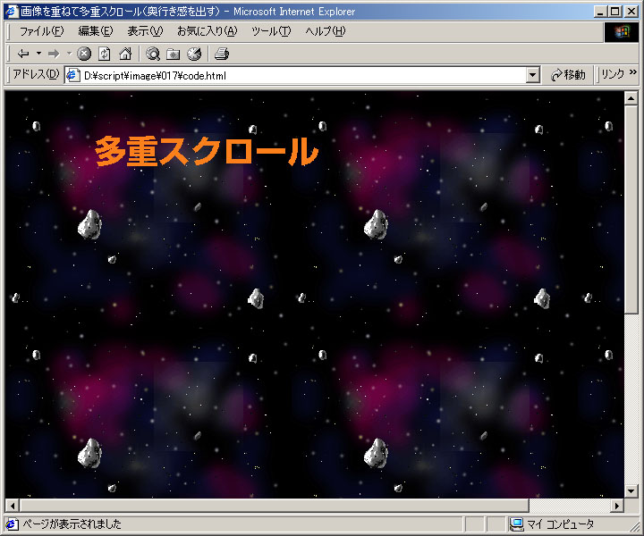The width and height of the screenshot is (644, 536).
Task: Go to the Home page icon
Action: pos(125,54)
